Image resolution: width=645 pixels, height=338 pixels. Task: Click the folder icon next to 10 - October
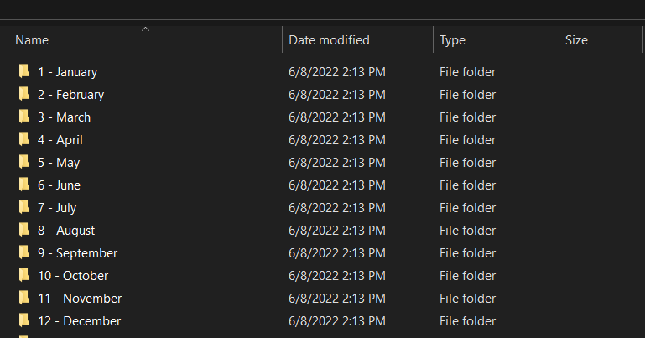pos(24,276)
